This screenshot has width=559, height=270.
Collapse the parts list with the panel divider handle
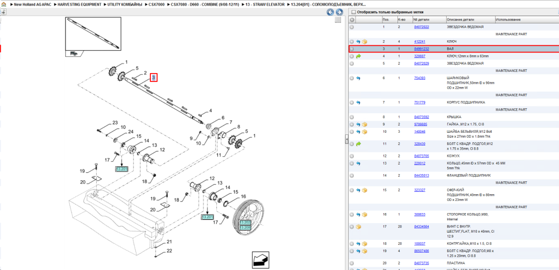(x=346, y=139)
